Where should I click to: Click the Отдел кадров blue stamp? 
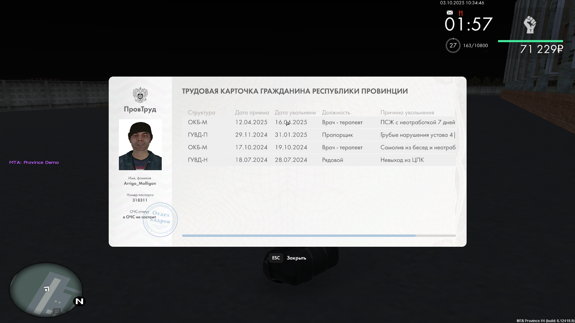point(160,220)
